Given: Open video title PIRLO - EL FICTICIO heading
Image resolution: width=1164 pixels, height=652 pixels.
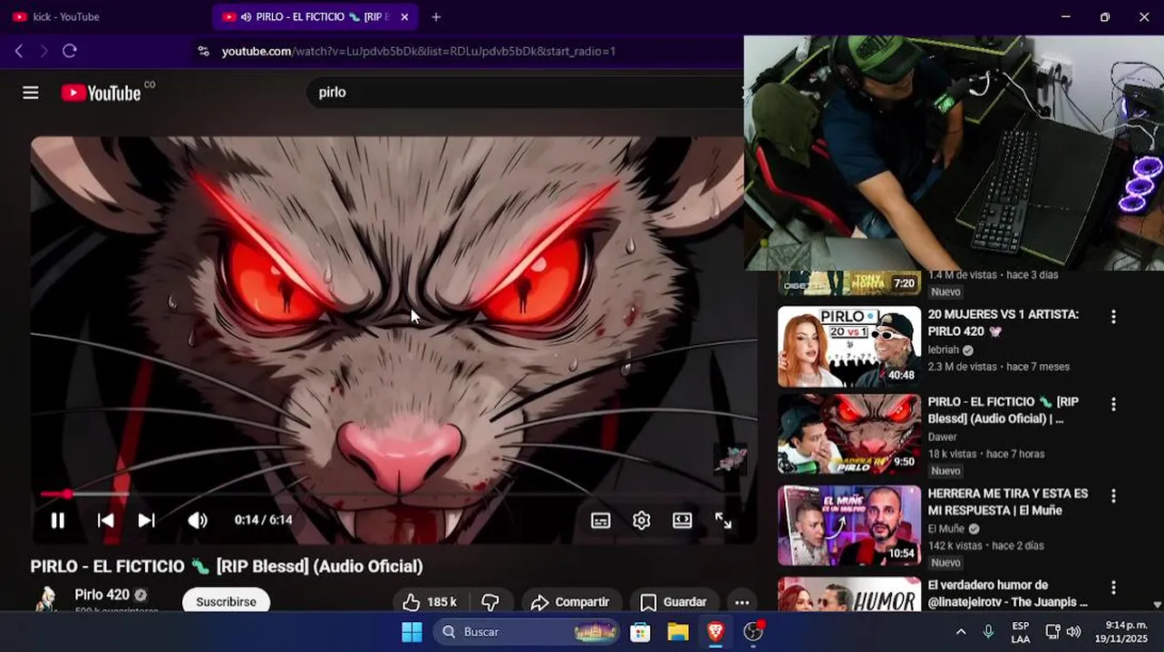Looking at the screenshot, I should point(227,566).
